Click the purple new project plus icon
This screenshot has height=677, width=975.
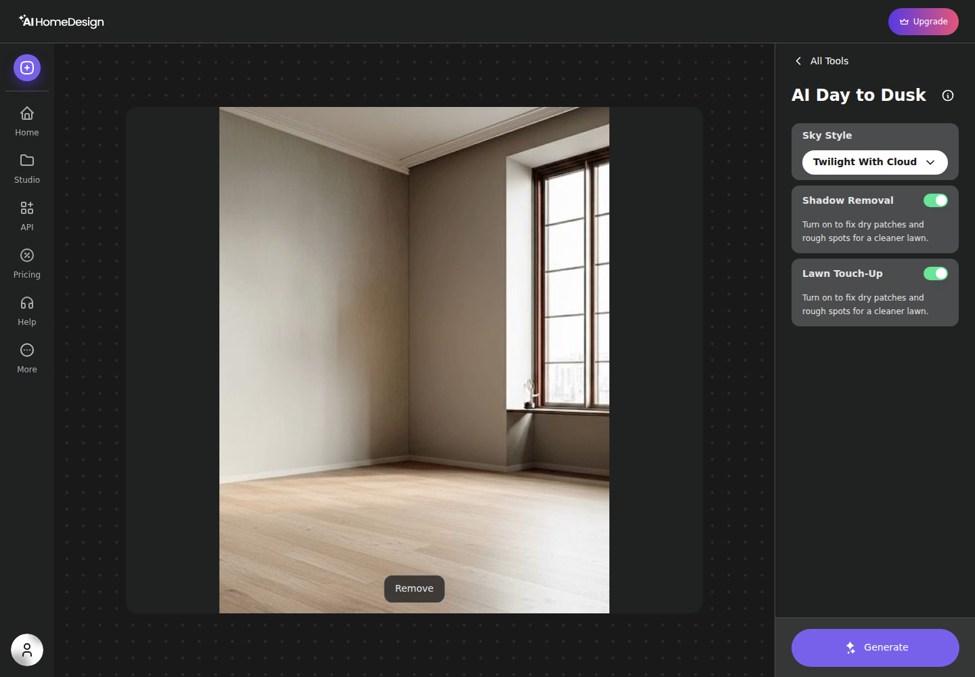pyautogui.click(x=27, y=68)
